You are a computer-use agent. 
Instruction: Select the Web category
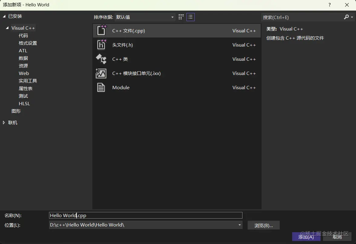click(24, 73)
